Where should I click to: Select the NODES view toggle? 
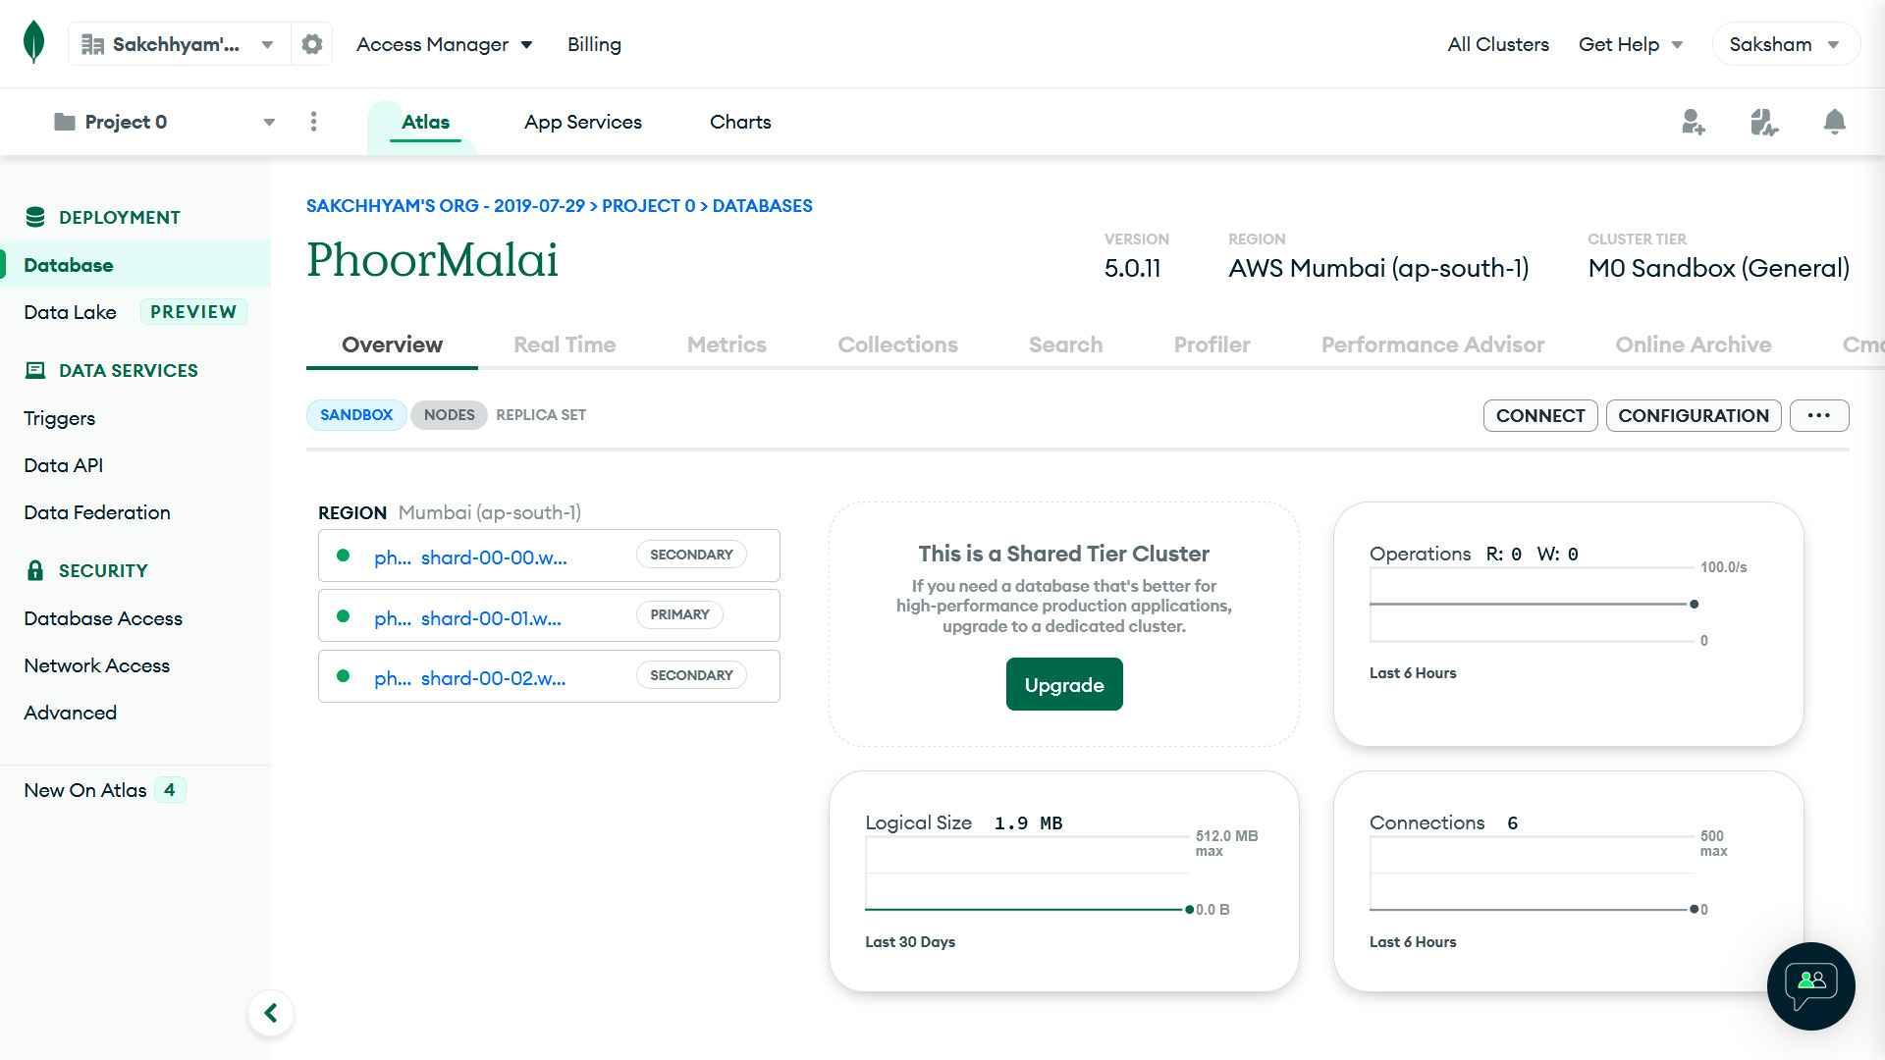point(449,415)
